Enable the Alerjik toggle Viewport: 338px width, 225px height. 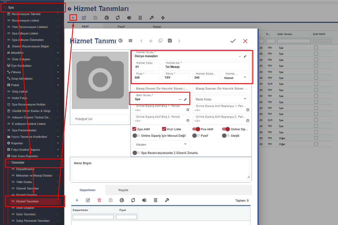(x=226, y=136)
